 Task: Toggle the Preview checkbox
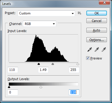(88, 58)
